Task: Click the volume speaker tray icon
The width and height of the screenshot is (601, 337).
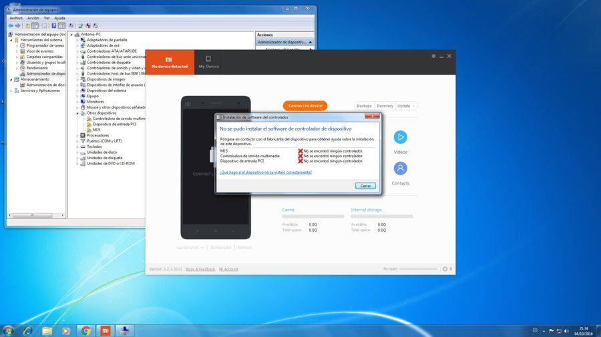Action: click(x=567, y=331)
